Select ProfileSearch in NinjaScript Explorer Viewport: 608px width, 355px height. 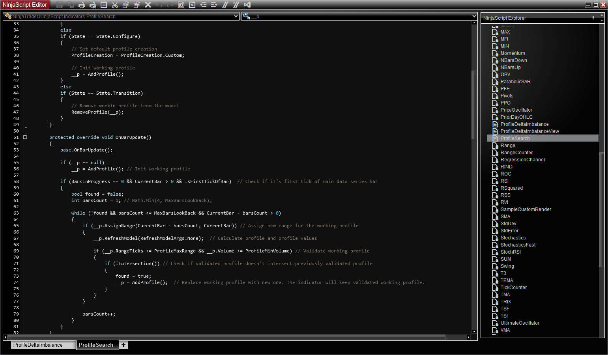(543, 138)
